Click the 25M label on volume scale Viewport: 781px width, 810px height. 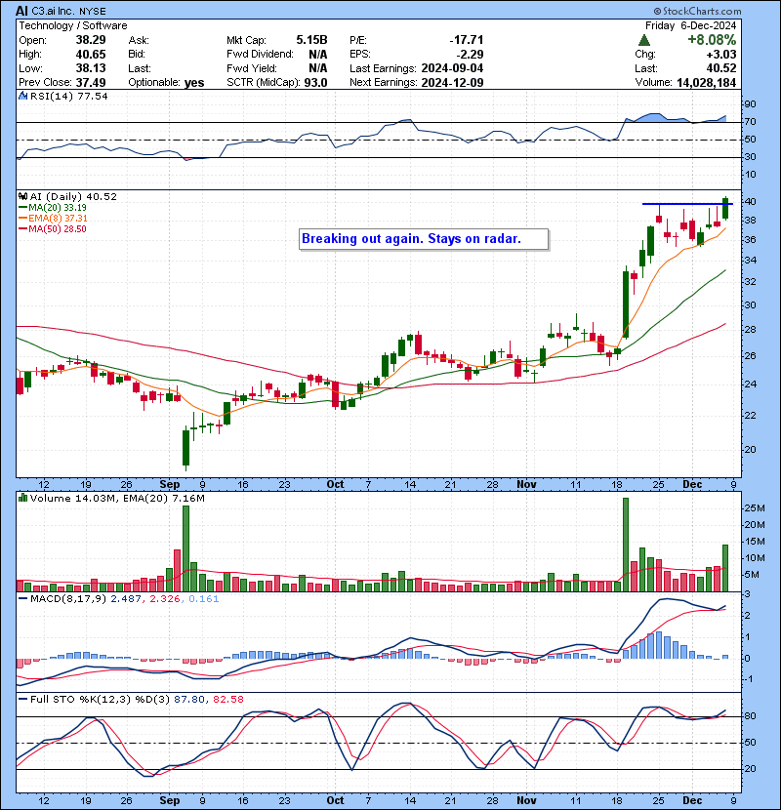coord(754,508)
